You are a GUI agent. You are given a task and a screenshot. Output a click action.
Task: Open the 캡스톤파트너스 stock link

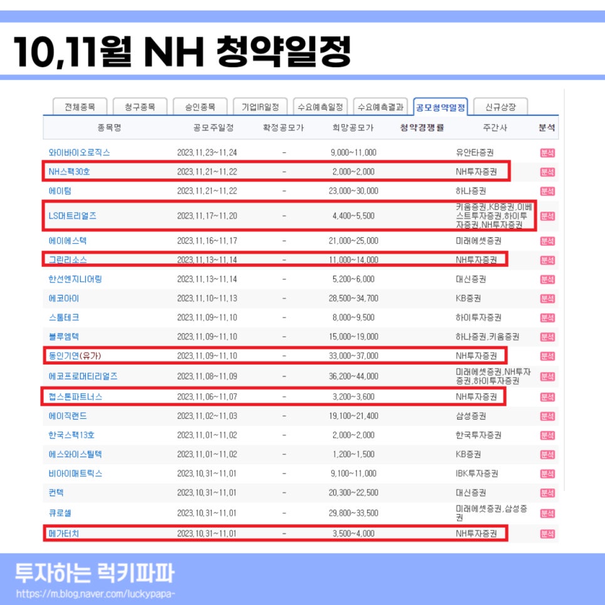(x=75, y=396)
